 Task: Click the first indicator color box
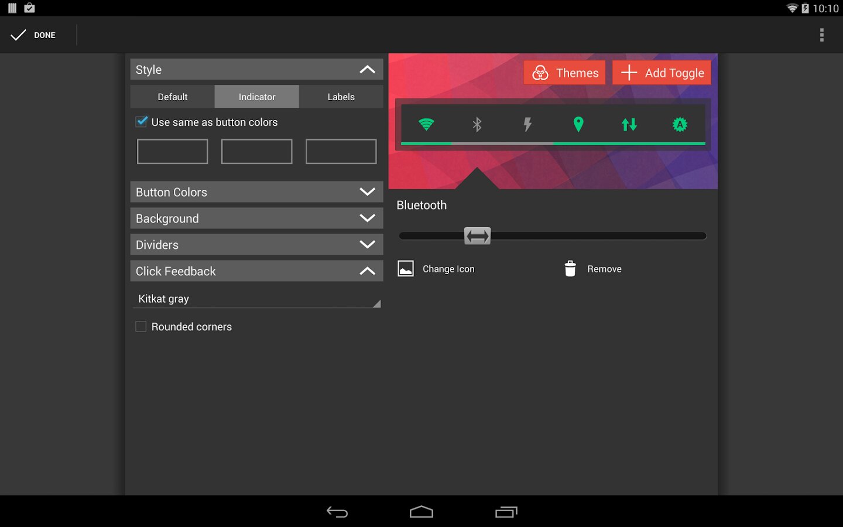tap(173, 152)
